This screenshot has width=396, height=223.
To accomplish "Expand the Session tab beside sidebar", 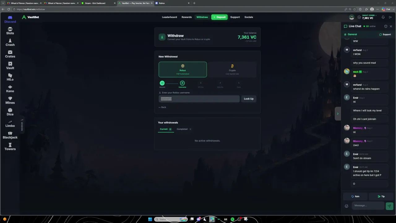I will (x=22, y=125).
